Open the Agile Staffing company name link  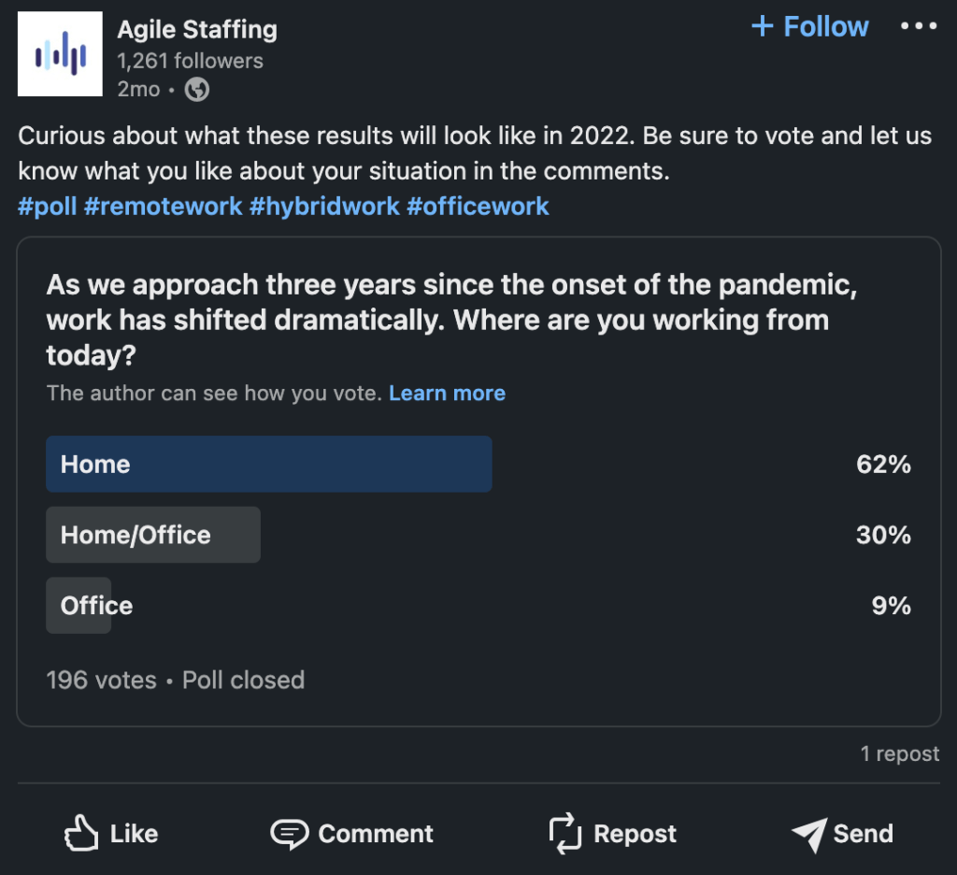click(x=197, y=30)
